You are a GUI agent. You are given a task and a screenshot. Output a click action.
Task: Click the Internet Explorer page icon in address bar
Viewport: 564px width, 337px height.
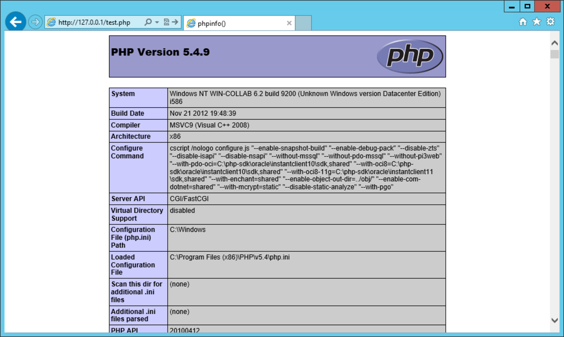[x=51, y=23]
